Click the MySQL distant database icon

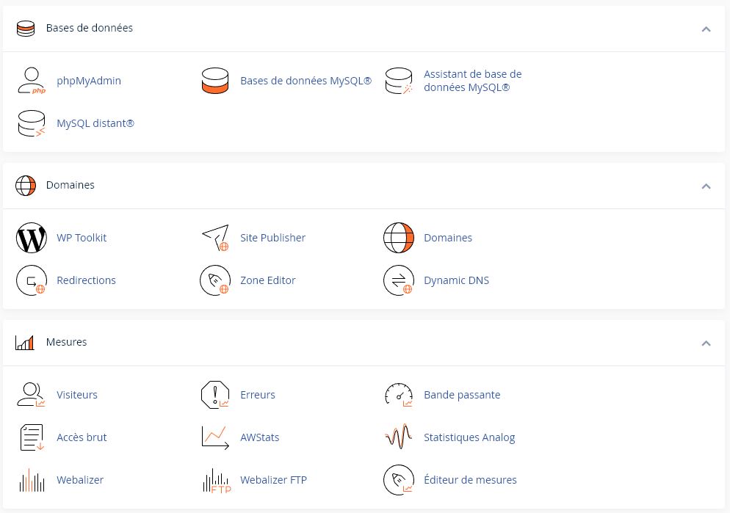click(x=31, y=123)
